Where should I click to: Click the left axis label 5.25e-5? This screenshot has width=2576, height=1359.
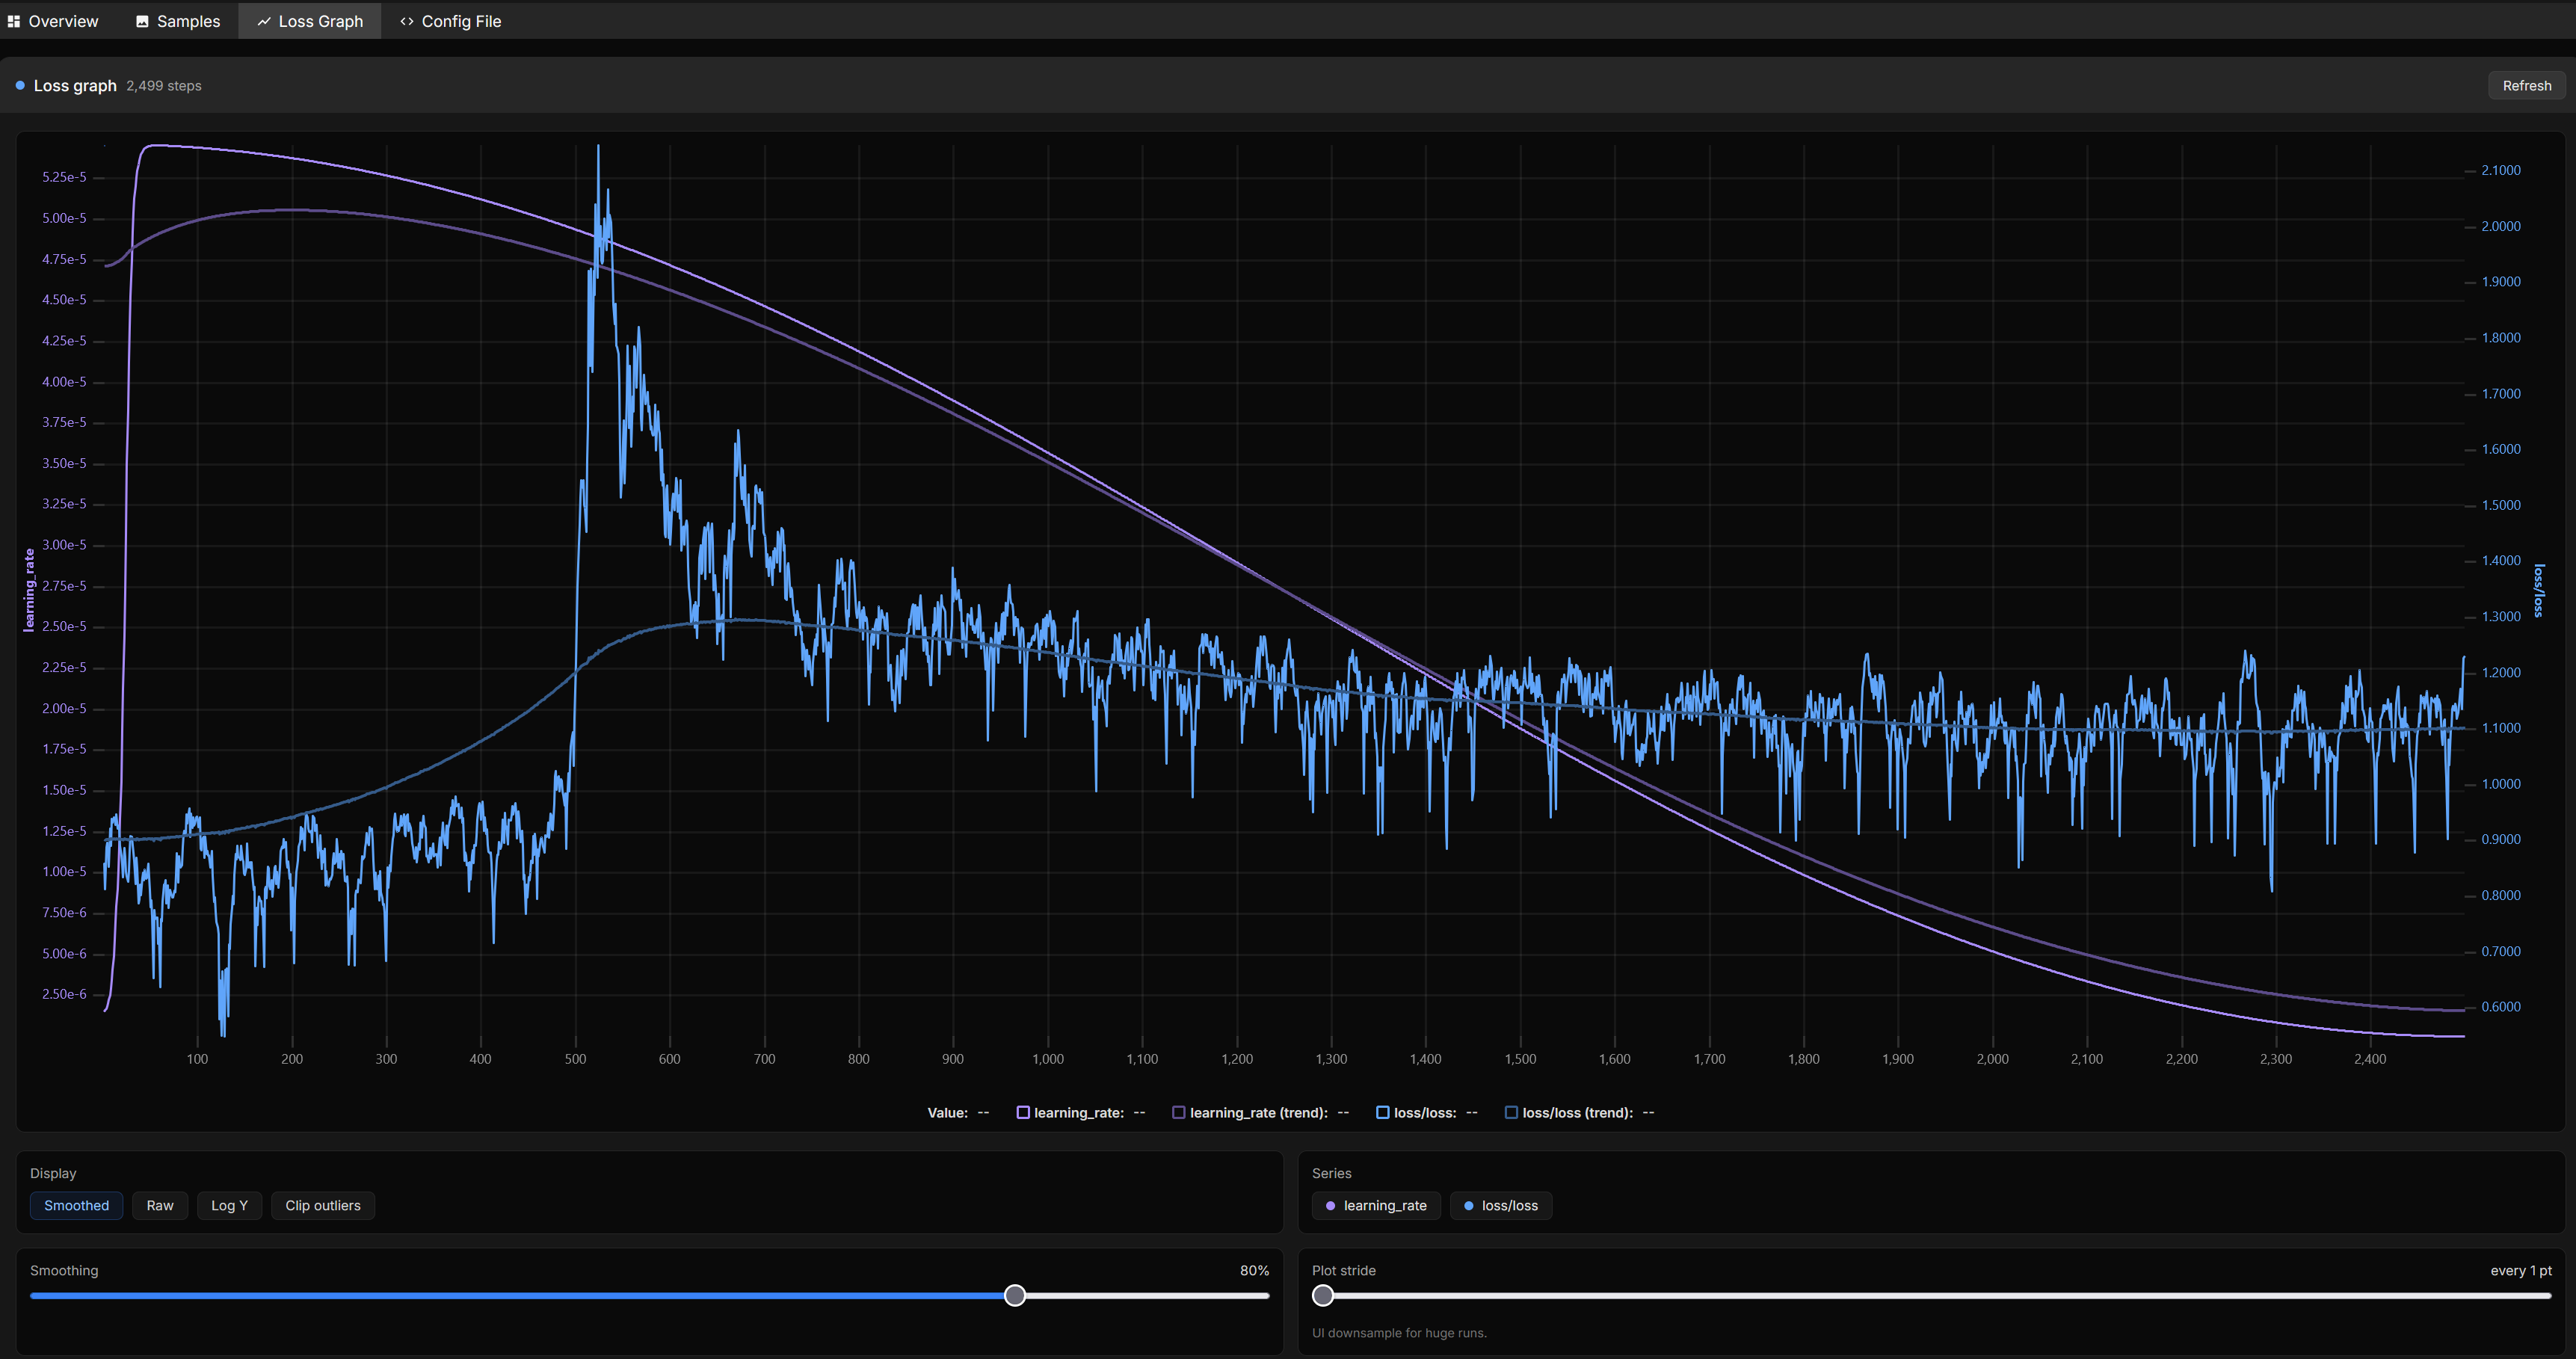point(64,177)
